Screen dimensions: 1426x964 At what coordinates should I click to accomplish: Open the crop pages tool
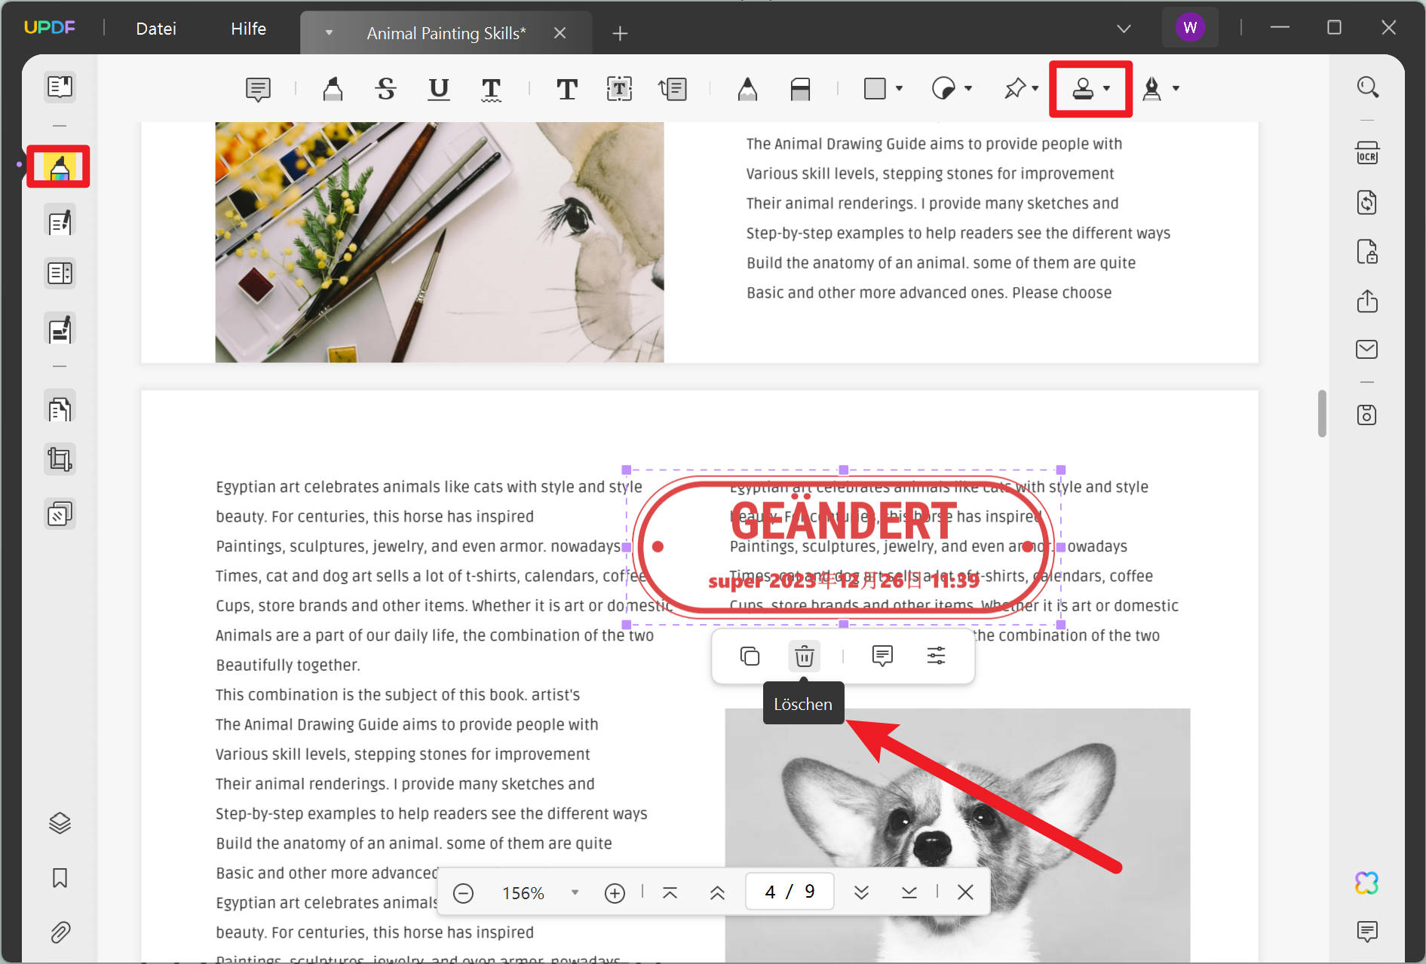coord(58,458)
